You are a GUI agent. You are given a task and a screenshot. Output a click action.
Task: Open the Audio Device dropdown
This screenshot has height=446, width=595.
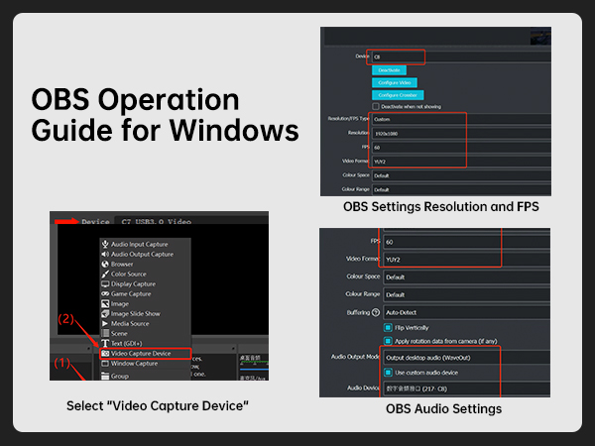click(x=467, y=389)
